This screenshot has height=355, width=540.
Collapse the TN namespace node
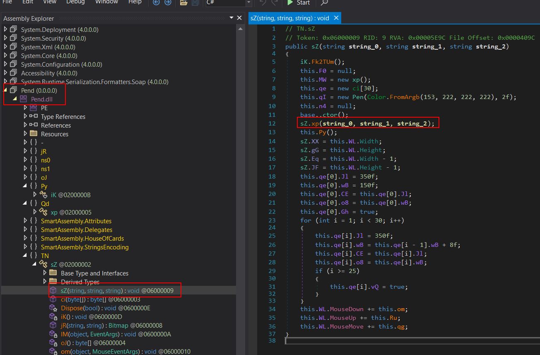click(26, 256)
